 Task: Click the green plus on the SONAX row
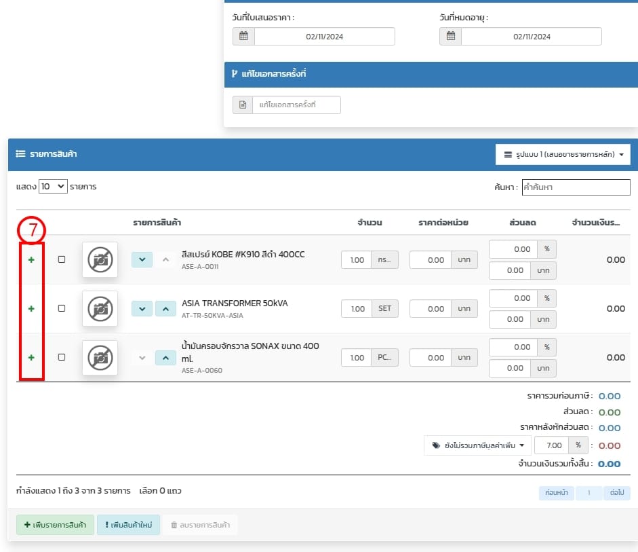point(31,358)
